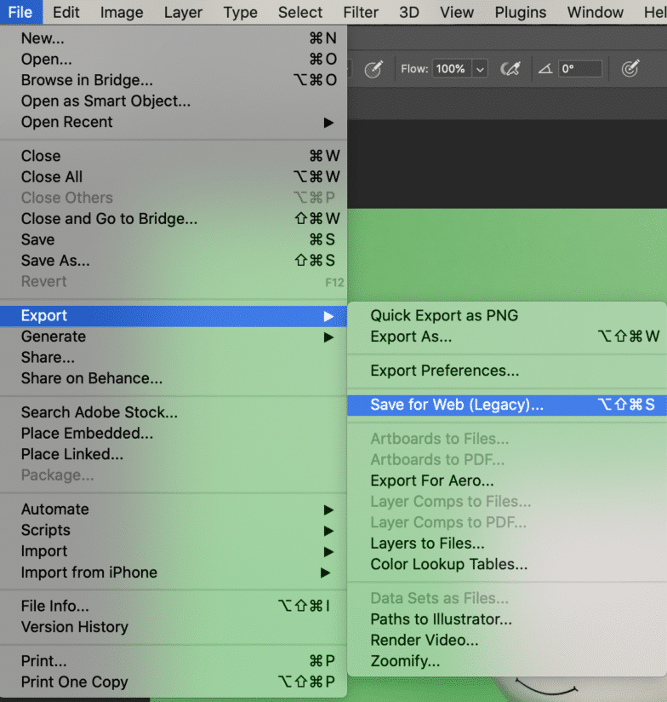Click the Import from iPhone submenu arrow
The width and height of the screenshot is (667, 702).
(330, 573)
